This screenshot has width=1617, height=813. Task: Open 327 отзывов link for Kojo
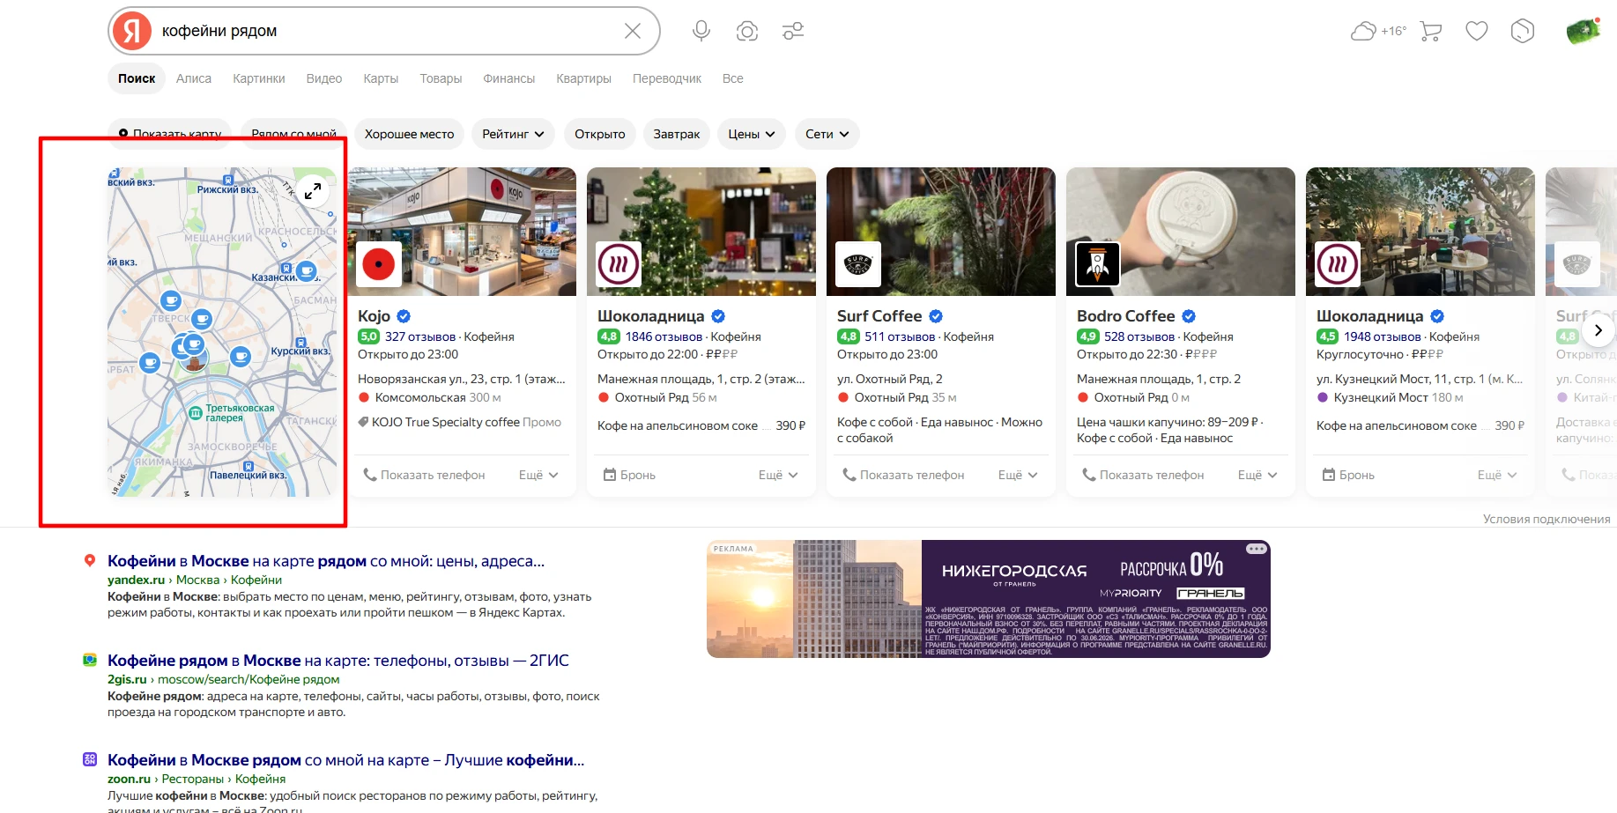(420, 336)
